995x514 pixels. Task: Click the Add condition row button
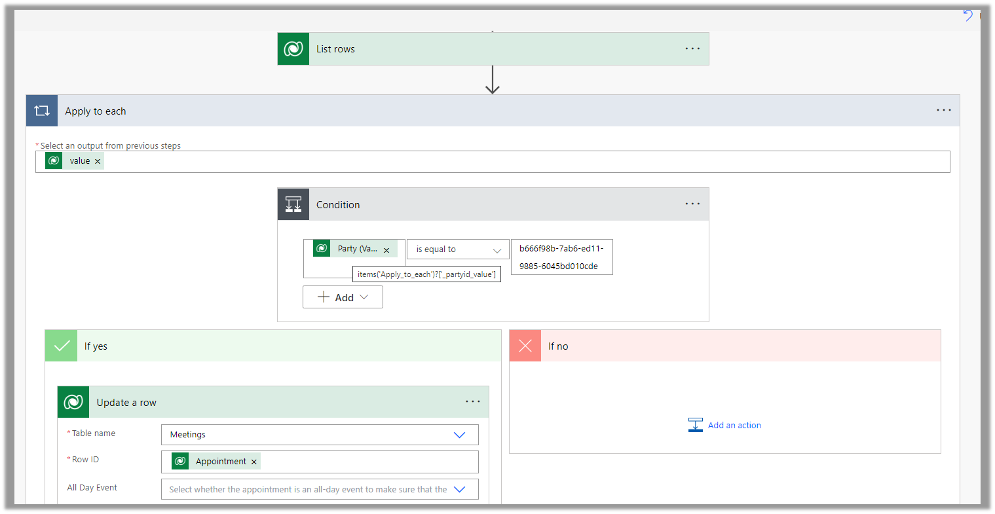343,297
